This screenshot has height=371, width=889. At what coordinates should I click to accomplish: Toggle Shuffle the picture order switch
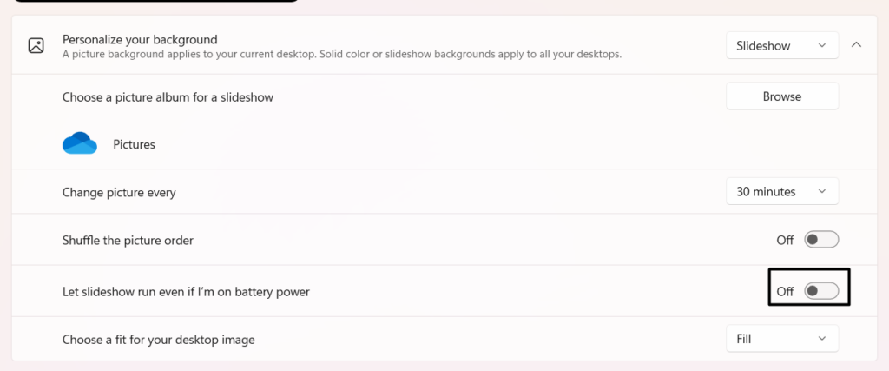tap(821, 240)
